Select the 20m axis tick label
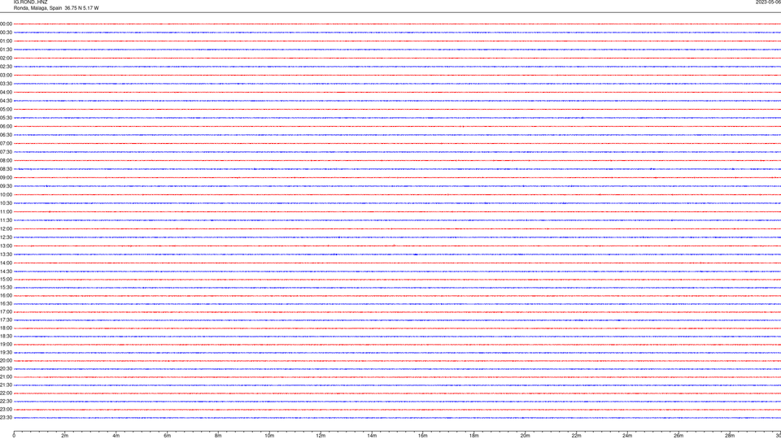Image resolution: width=781 pixels, height=439 pixels. point(525,436)
